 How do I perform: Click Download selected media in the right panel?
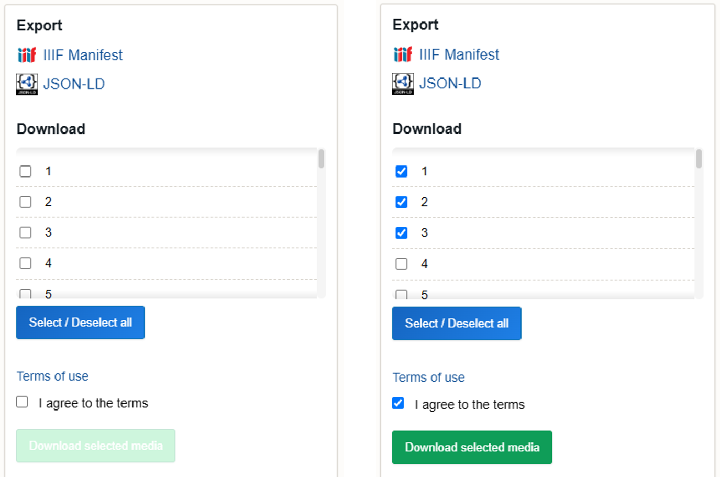click(x=471, y=447)
